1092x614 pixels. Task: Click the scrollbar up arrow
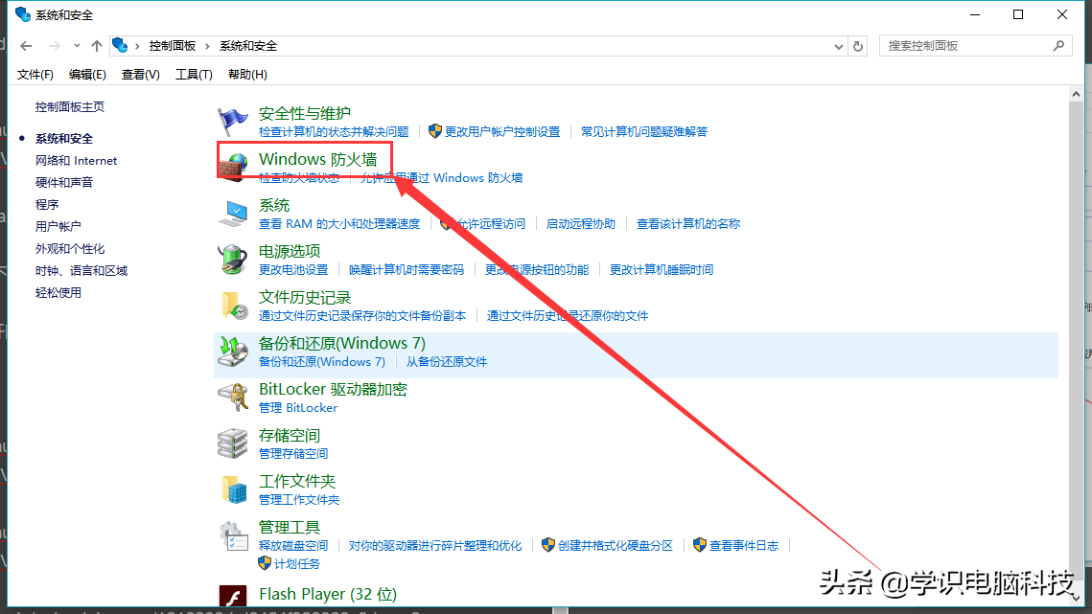1076,94
